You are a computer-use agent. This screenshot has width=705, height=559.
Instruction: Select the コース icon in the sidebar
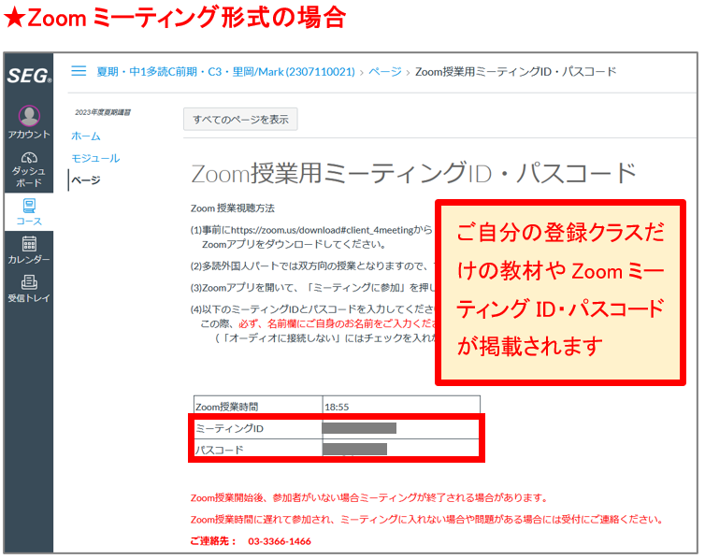tap(29, 206)
